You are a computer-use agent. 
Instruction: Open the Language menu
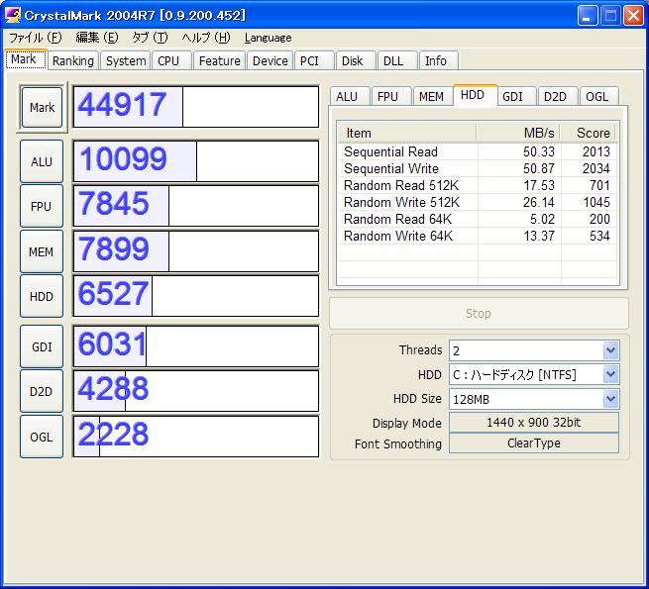(268, 38)
